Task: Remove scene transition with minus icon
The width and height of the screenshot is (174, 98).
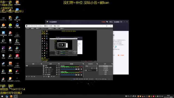Action: pos(94,68)
